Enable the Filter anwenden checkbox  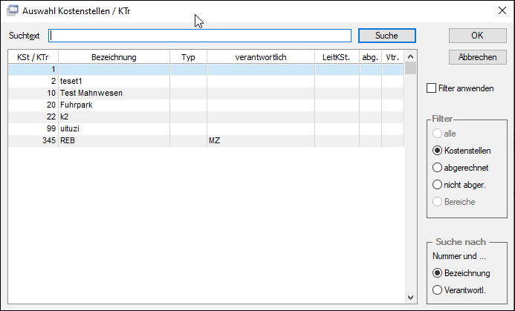point(431,88)
